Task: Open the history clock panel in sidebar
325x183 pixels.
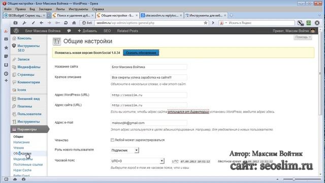Action: click(x=6, y=74)
